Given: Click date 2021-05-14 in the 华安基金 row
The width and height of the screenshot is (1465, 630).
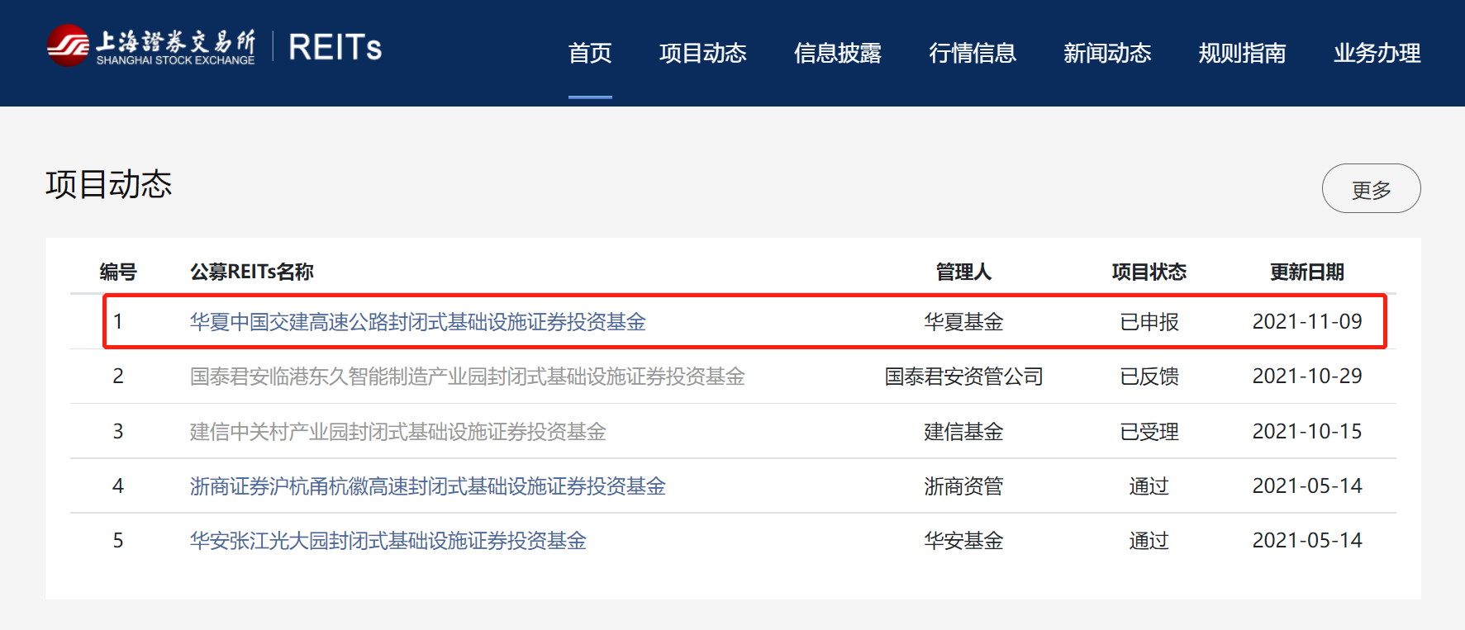Looking at the screenshot, I should (1307, 540).
